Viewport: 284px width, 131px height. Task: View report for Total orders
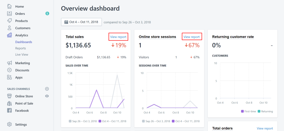tap(265, 128)
